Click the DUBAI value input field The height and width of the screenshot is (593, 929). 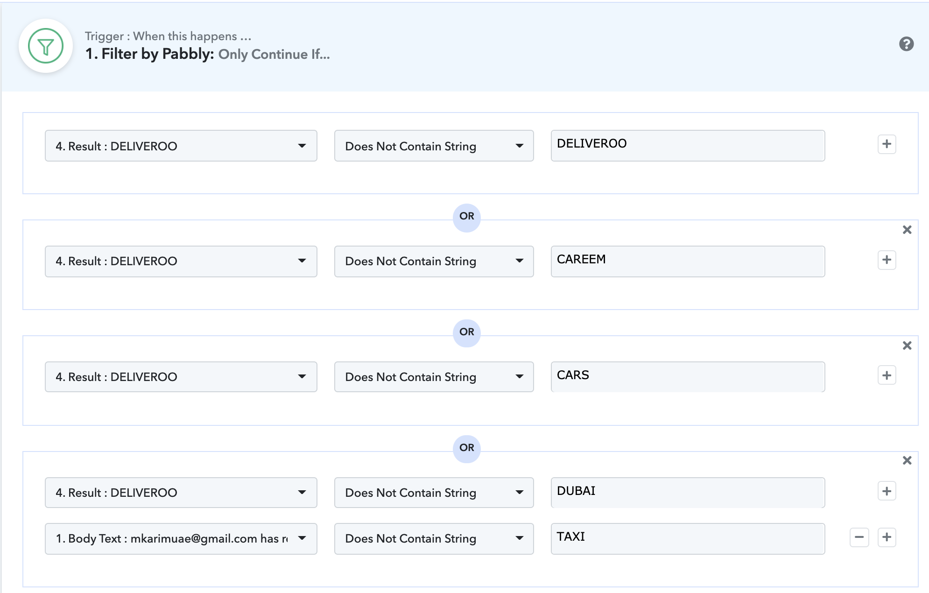688,493
